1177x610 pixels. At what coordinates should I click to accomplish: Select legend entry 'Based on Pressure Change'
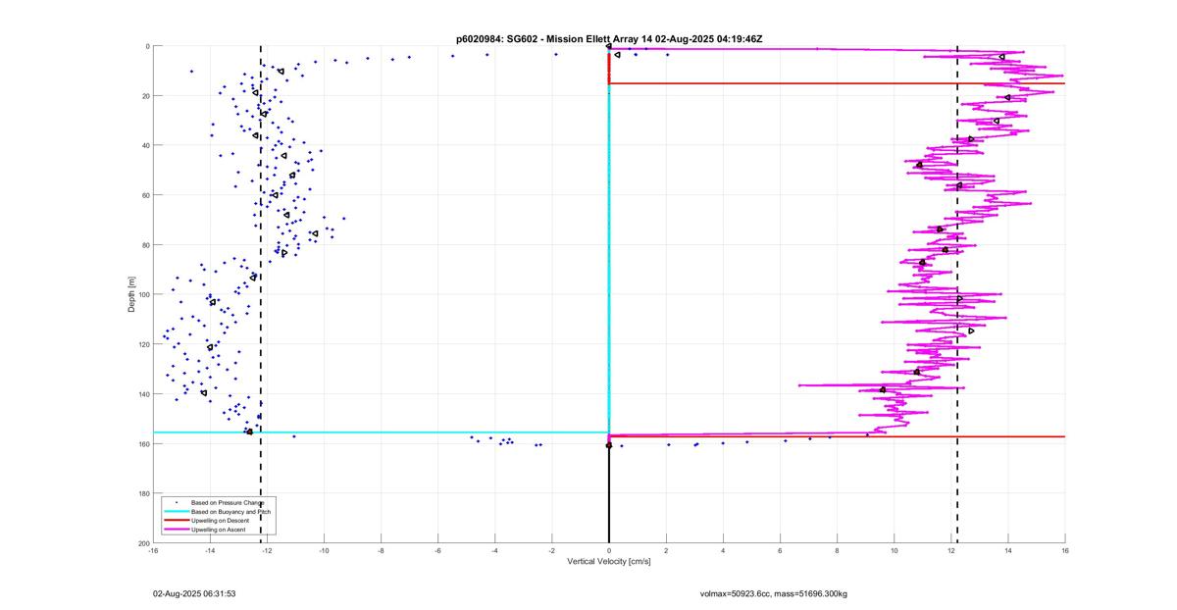coord(228,502)
